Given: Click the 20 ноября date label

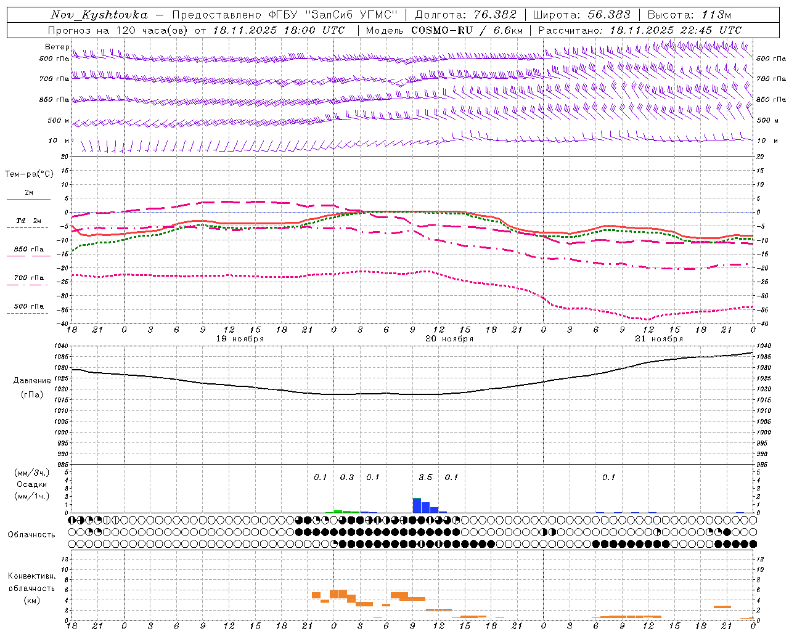Looking at the screenshot, I should point(449,339).
